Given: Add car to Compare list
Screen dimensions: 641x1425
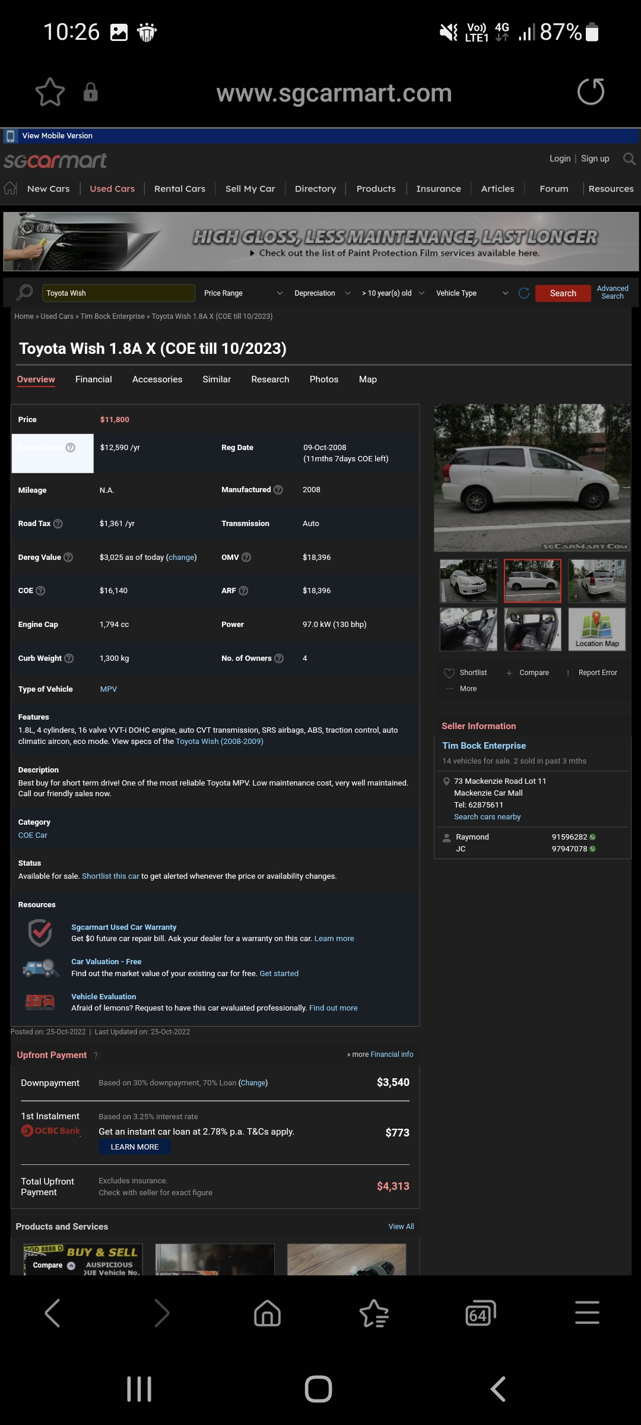Looking at the screenshot, I should [x=528, y=673].
